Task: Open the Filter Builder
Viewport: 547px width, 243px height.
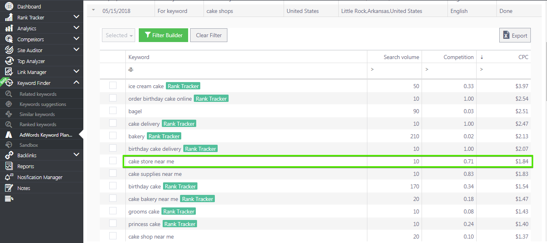Action: point(163,35)
